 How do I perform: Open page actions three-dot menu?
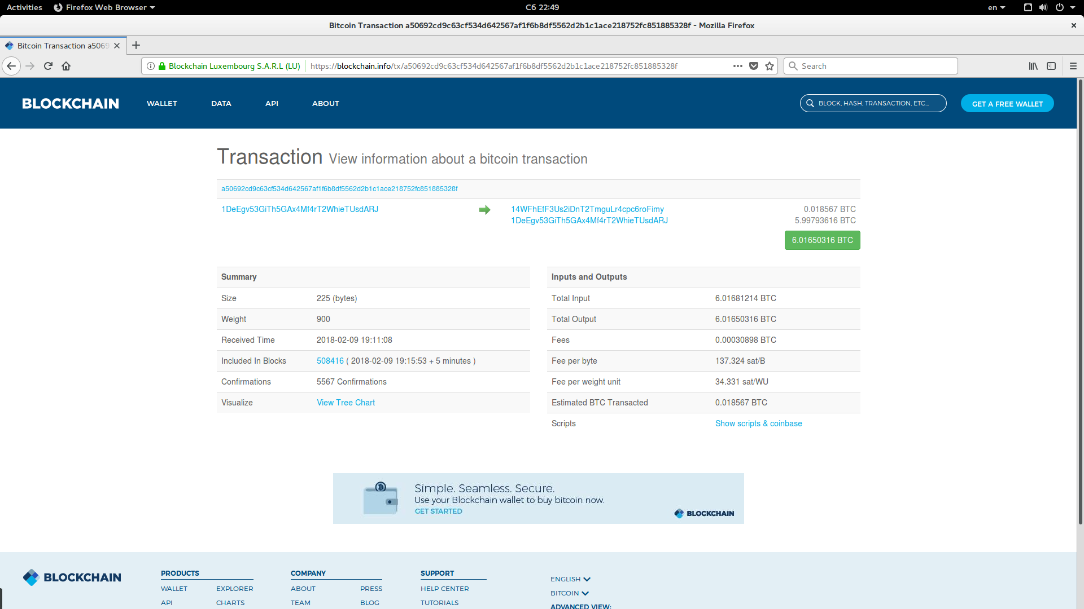point(738,66)
